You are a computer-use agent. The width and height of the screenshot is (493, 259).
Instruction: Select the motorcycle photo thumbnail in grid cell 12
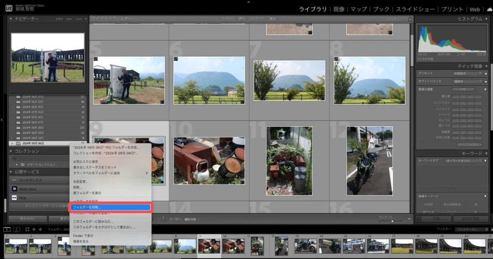tap(369, 160)
